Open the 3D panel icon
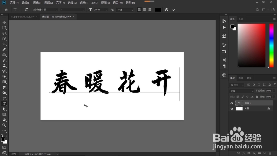 tap(224, 75)
